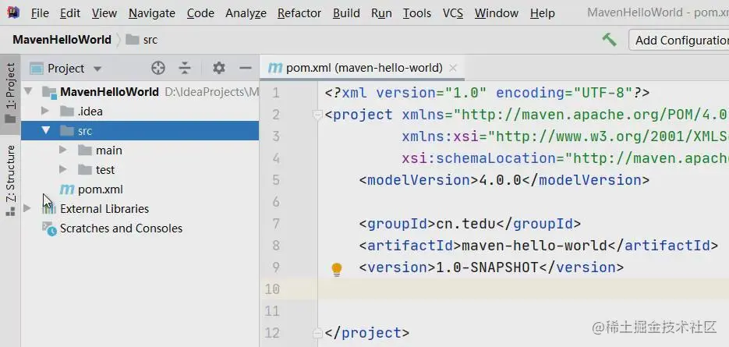
Task: Open the File menu
Action: click(40, 13)
